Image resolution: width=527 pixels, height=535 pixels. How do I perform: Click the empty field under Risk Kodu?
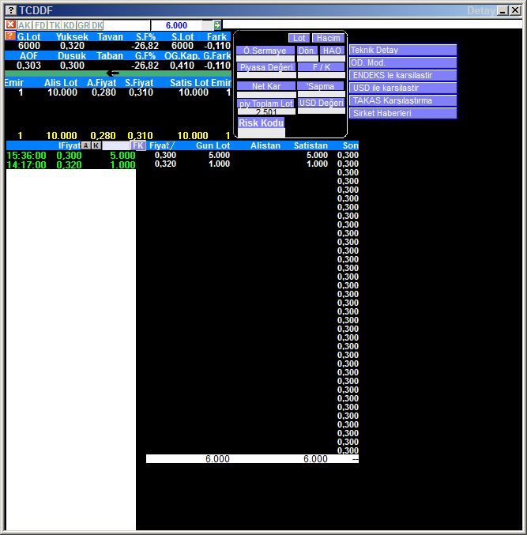point(262,133)
